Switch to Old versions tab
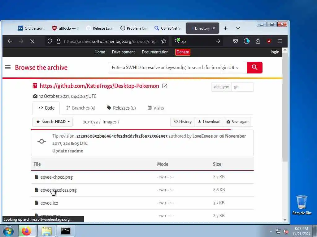The image size is (317, 237). point(31,28)
